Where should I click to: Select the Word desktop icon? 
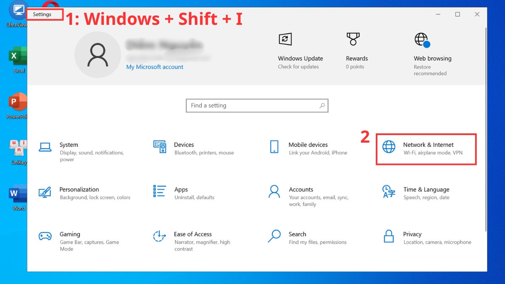pyautogui.click(x=18, y=198)
